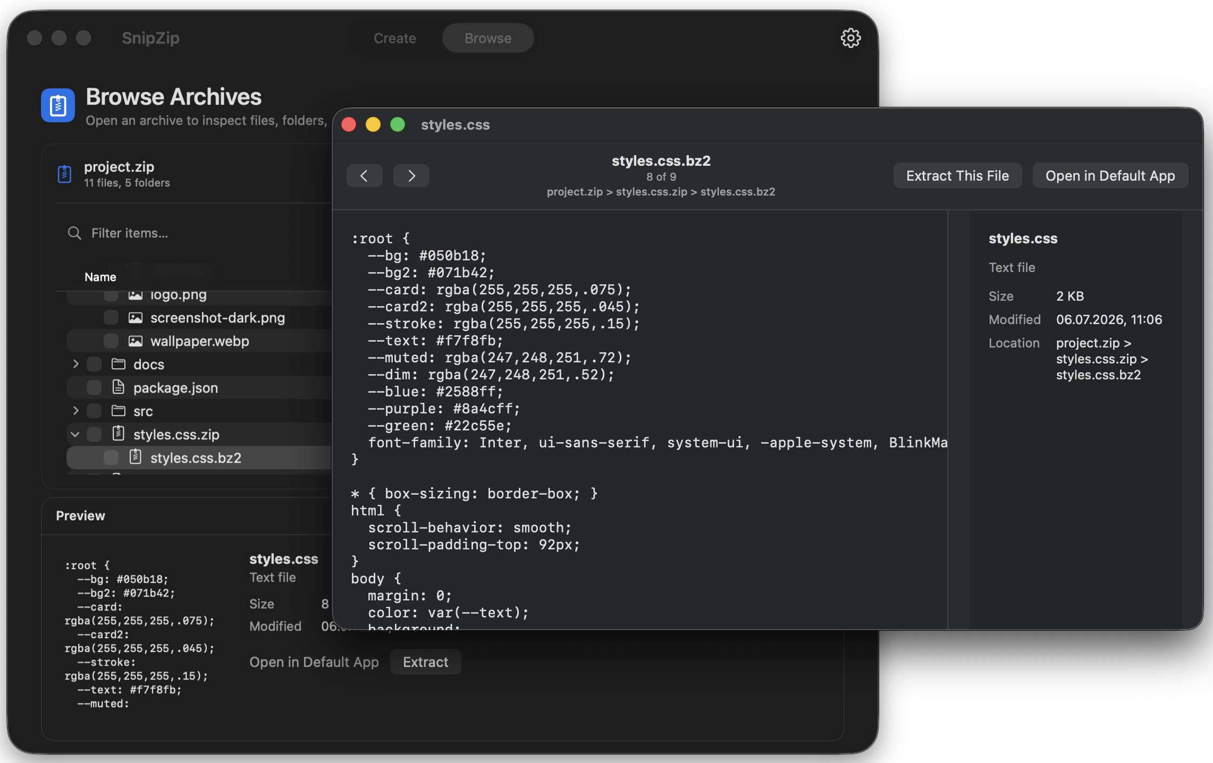Tick the src folder checkbox

point(94,411)
